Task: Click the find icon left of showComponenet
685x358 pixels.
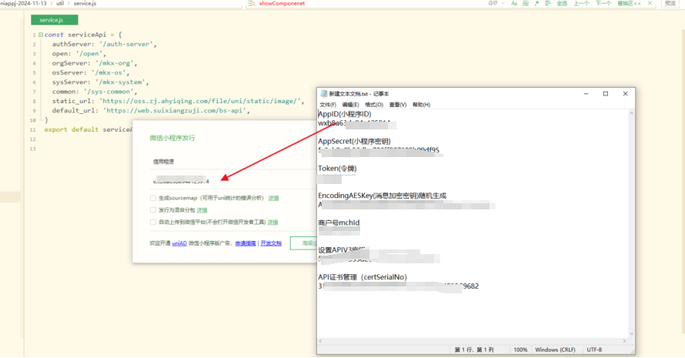Action: pos(251,3)
